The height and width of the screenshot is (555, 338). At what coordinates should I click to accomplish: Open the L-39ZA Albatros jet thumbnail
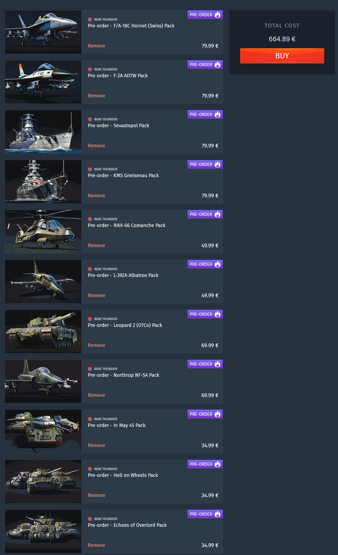coord(43,282)
